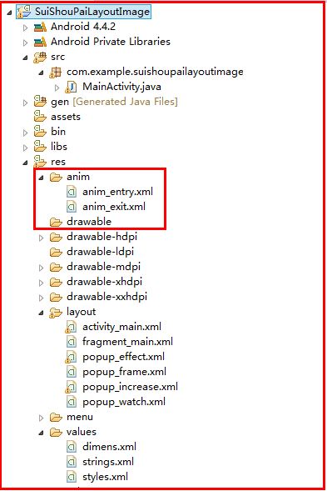Select the popup_effect.xml file name

click(x=123, y=357)
